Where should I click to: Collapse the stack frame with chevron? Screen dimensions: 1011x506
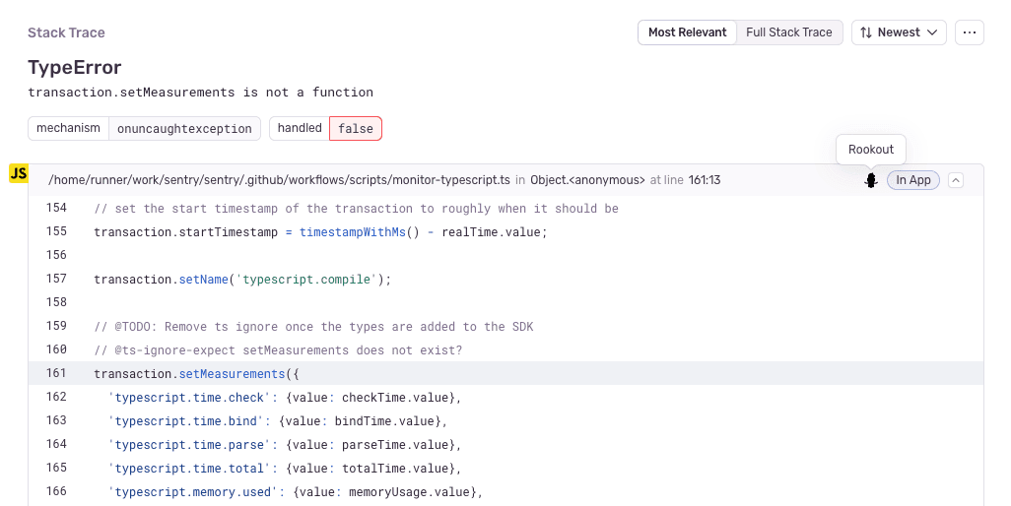[x=956, y=180]
